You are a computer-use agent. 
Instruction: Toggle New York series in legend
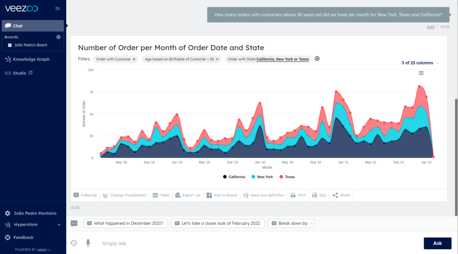point(263,177)
